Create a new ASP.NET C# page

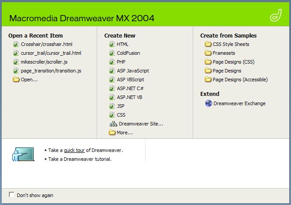[x=130, y=88]
